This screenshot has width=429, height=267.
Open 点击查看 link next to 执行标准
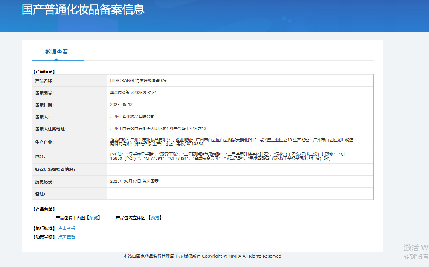[x=67, y=229]
